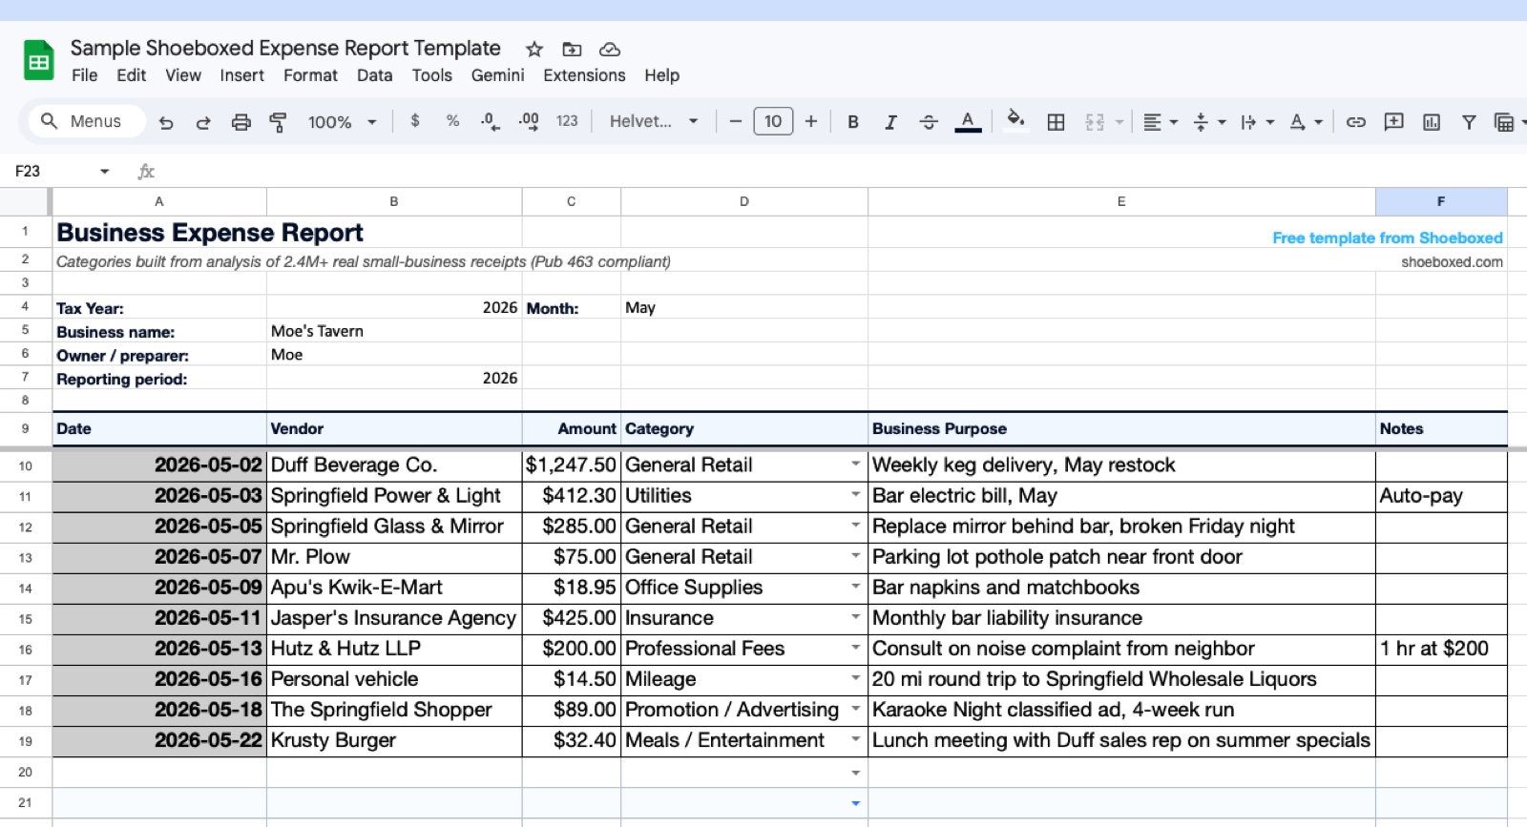The width and height of the screenshot is (1527, 827).
Task: Open text wrapping dropdown
Action: point(1257,122)
